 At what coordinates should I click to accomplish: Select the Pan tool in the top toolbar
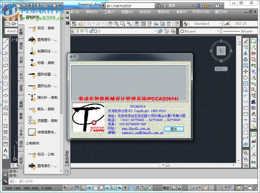click(x=110, y=24)
